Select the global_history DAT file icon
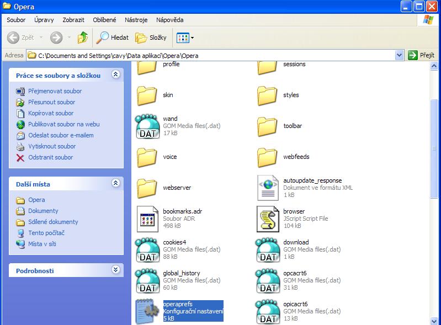This screenshot has width=441, height=325. coord(147,280)
